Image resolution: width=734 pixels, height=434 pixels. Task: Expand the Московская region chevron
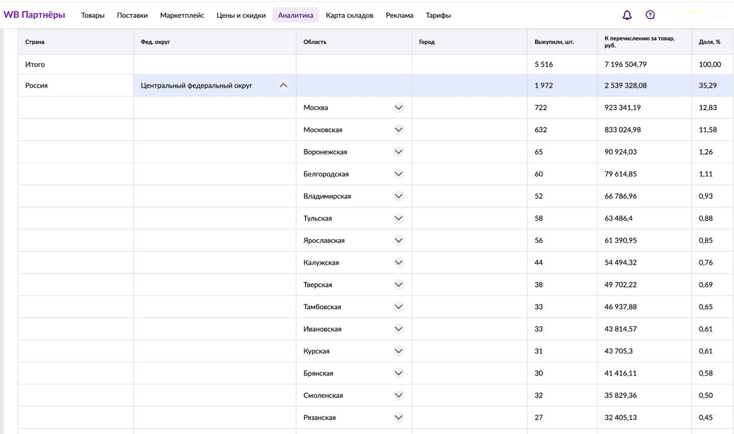[x=399, y=130]
